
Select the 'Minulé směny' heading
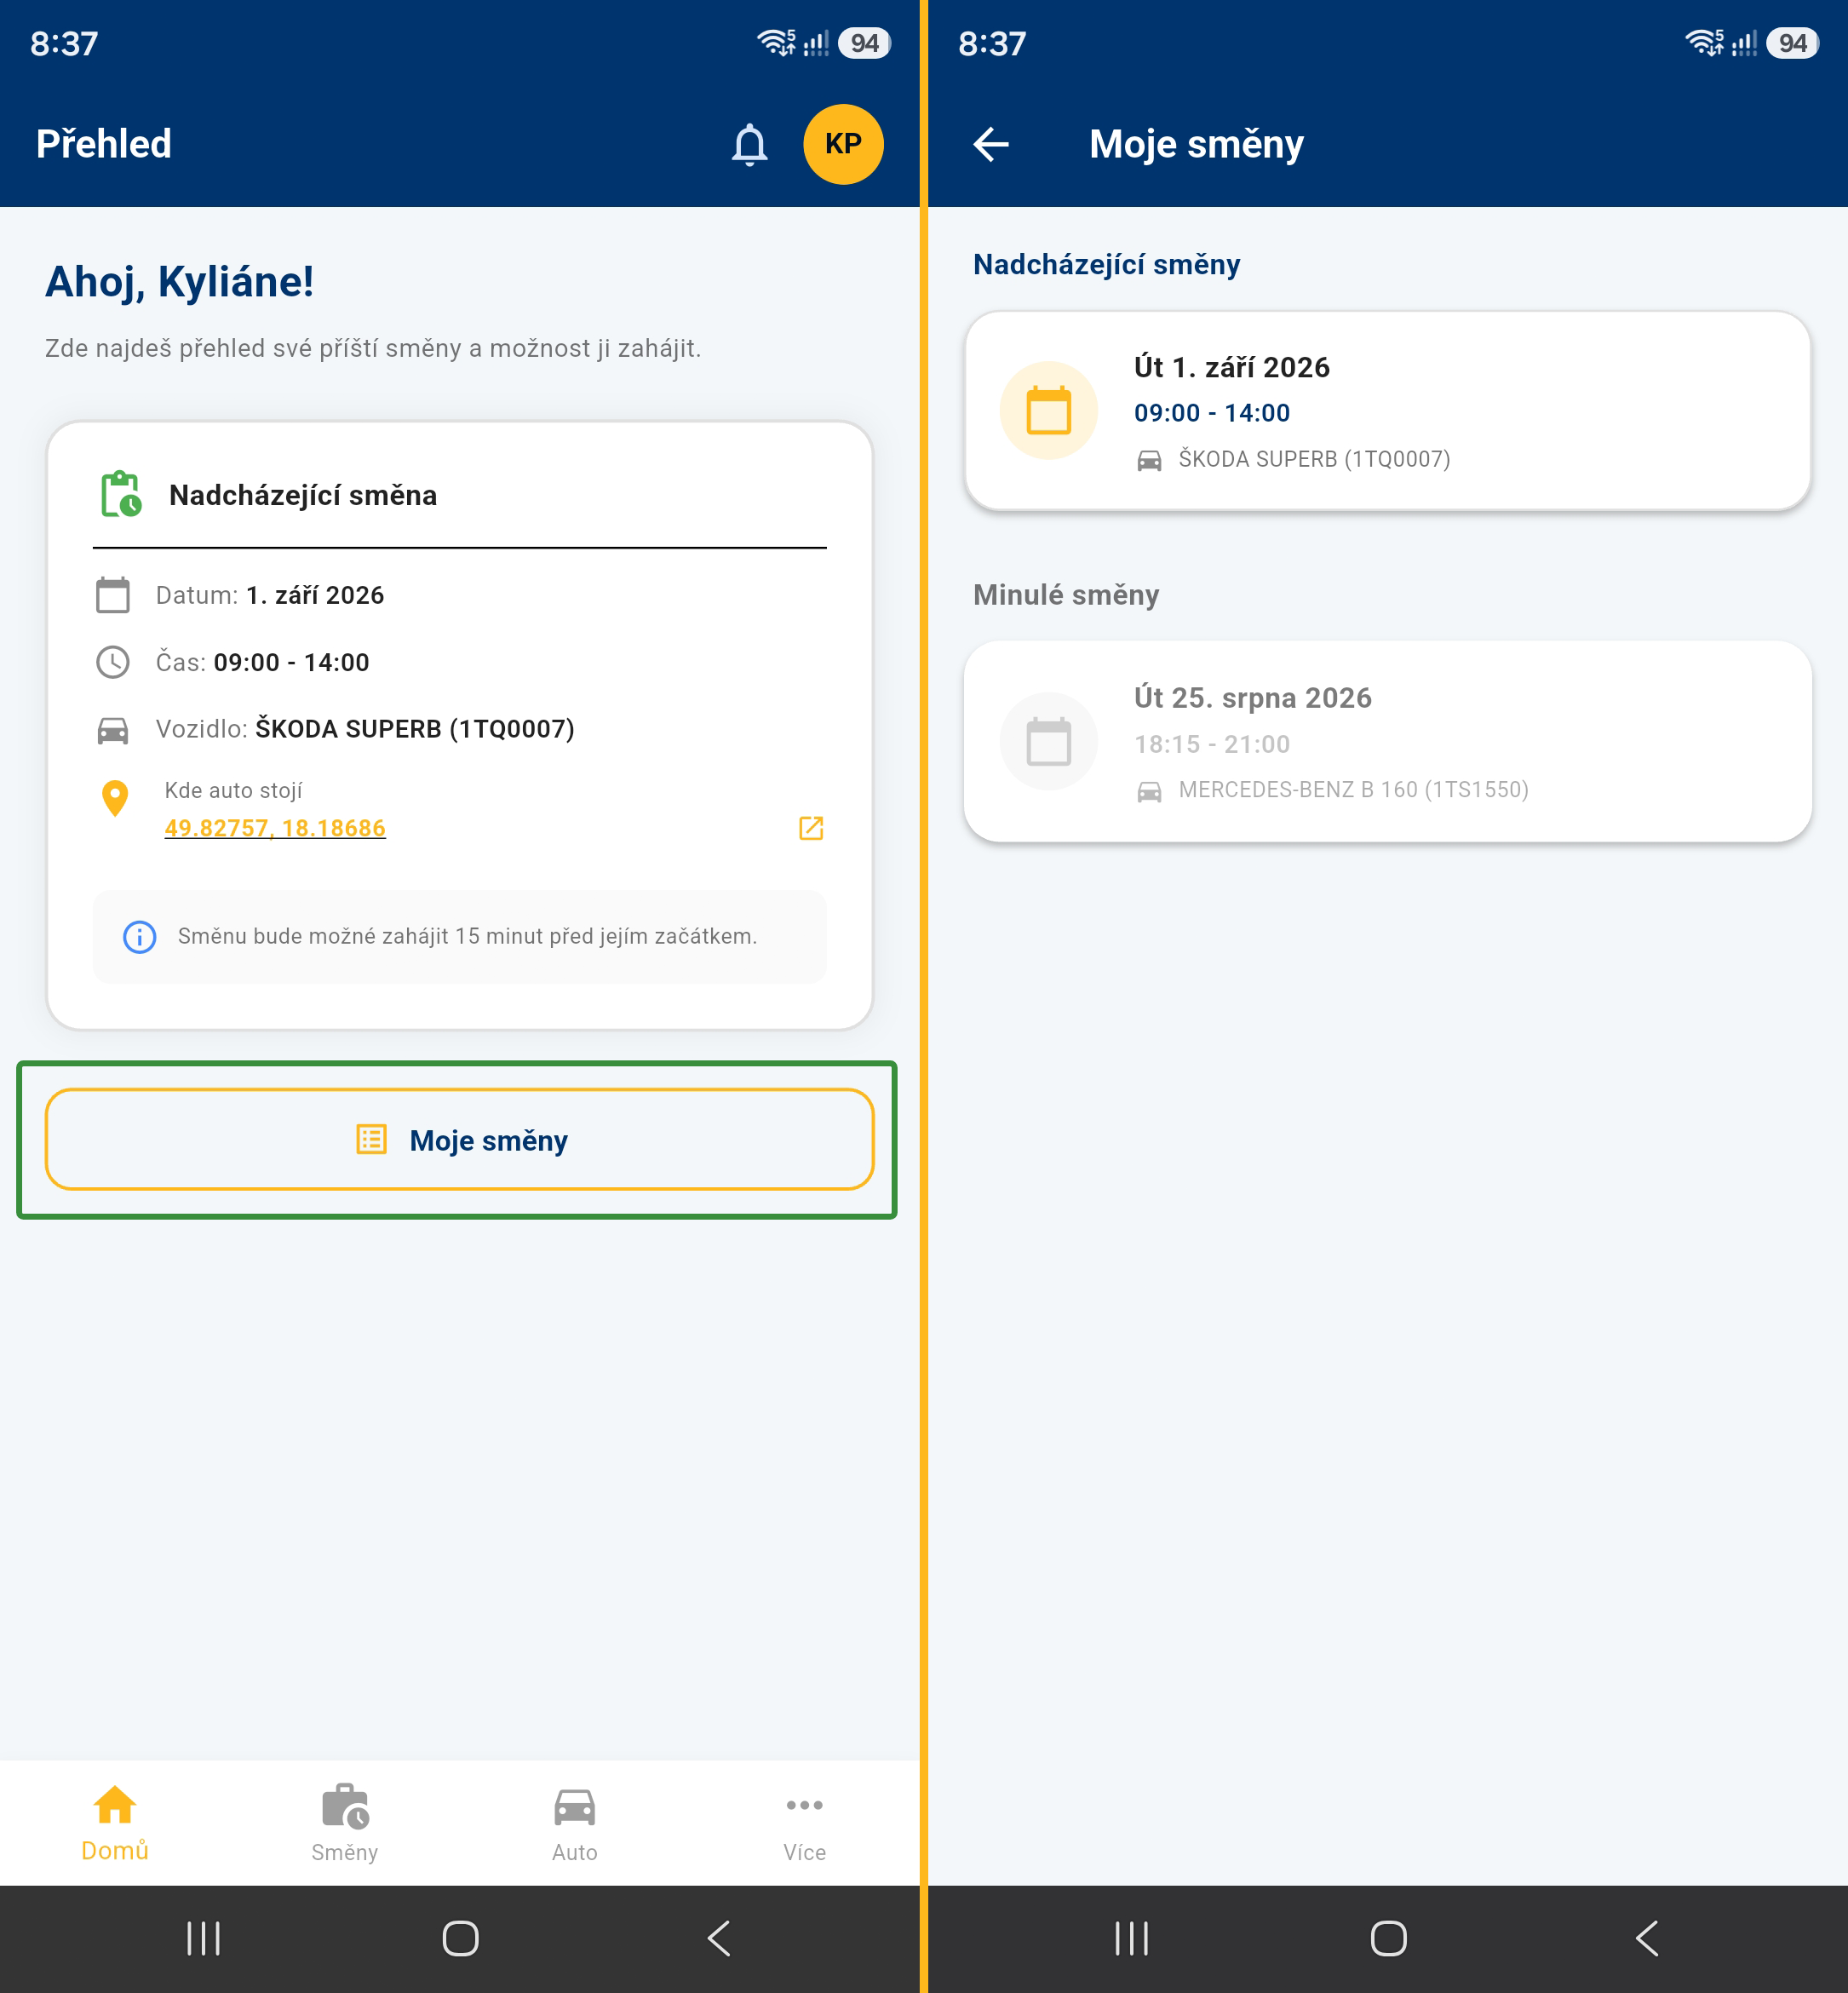coord(1066,595)
